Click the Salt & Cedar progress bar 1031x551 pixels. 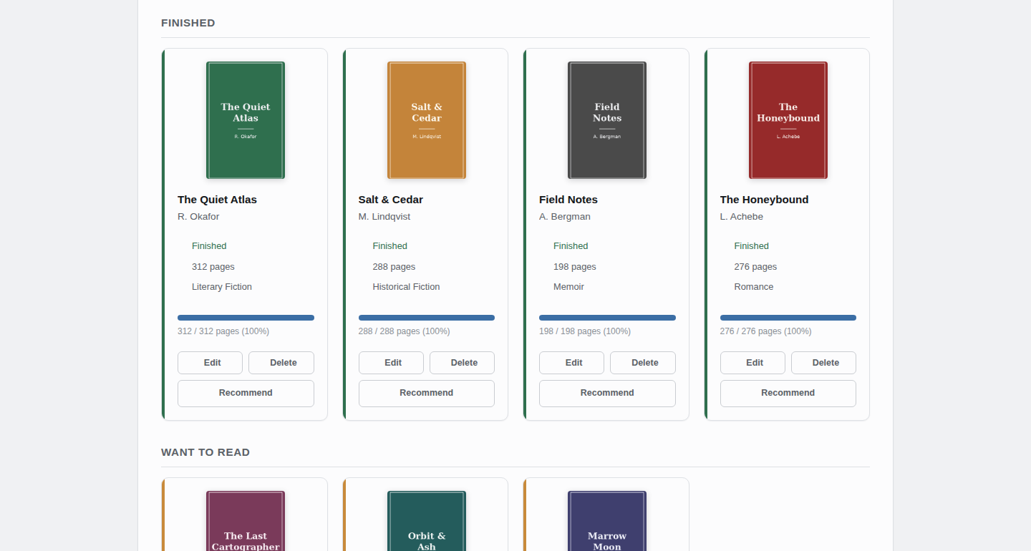click(x=427, y=318)
